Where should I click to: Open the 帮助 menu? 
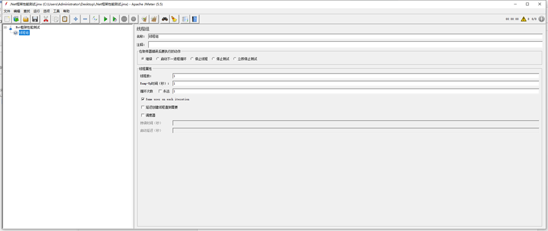click(x=67, y=11)
